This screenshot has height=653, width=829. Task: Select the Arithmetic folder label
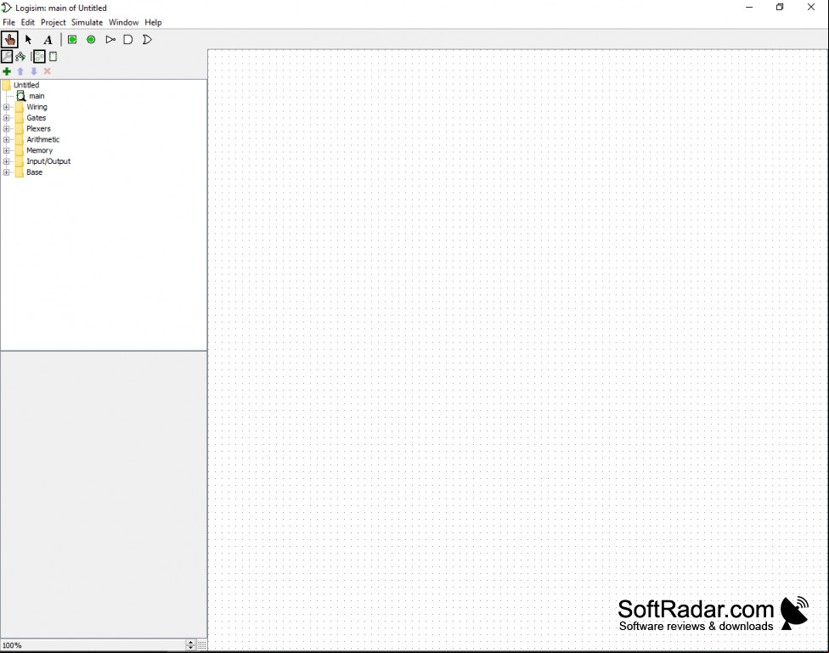(x=43, y=139)
